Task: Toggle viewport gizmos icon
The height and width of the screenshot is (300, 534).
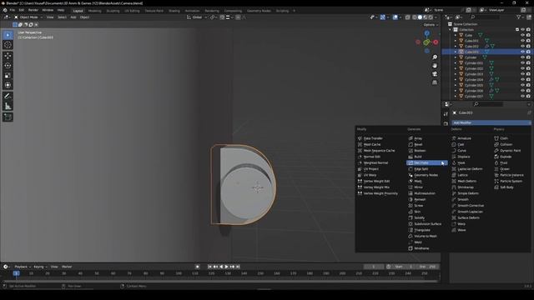Action: click(382, 17)
